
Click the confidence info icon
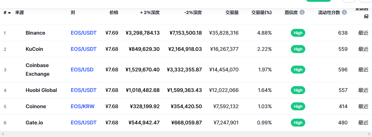pos(302,12)
